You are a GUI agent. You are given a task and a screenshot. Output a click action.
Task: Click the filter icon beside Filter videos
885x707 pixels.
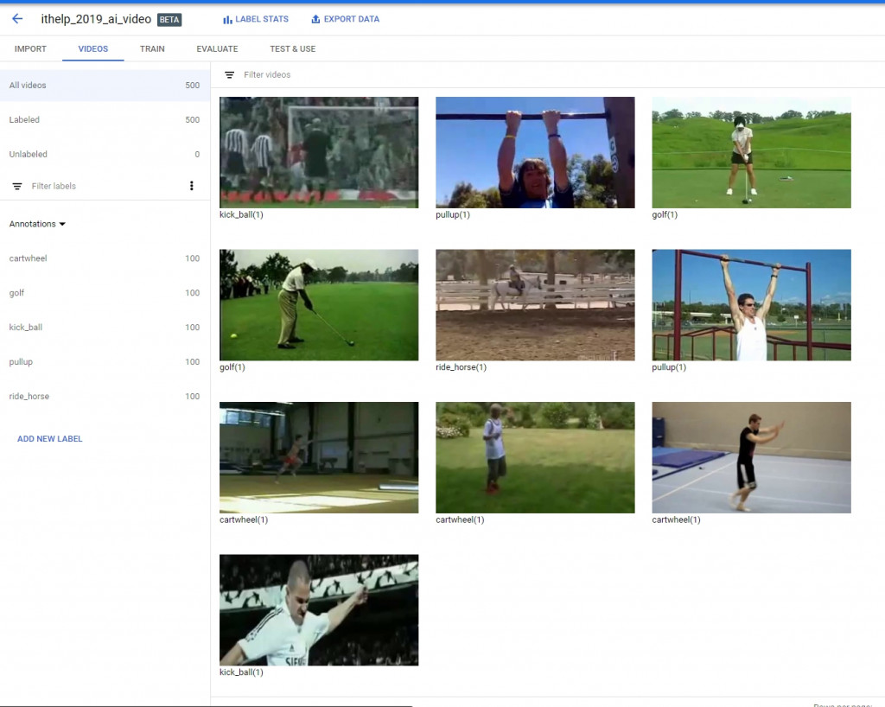click(229, 75)
